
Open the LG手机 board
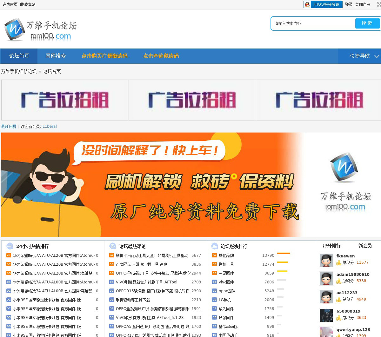click(x=225, y=300)
